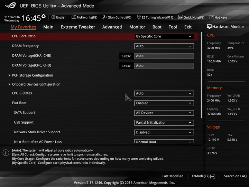Click CPU frequency value 3200 MHz
This screenshot has width=249, height=187.
(x=214, y=48)
